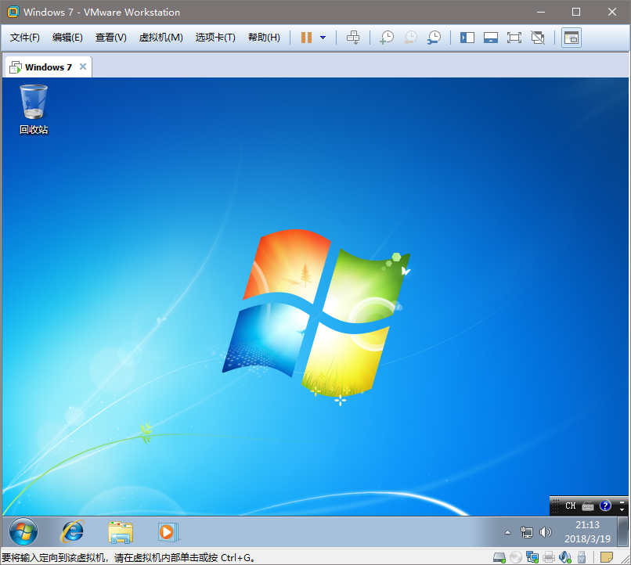The height and width of the screenshot is (565, 631).
Task: Switch to Unity mode
Action: pos(538,38)
